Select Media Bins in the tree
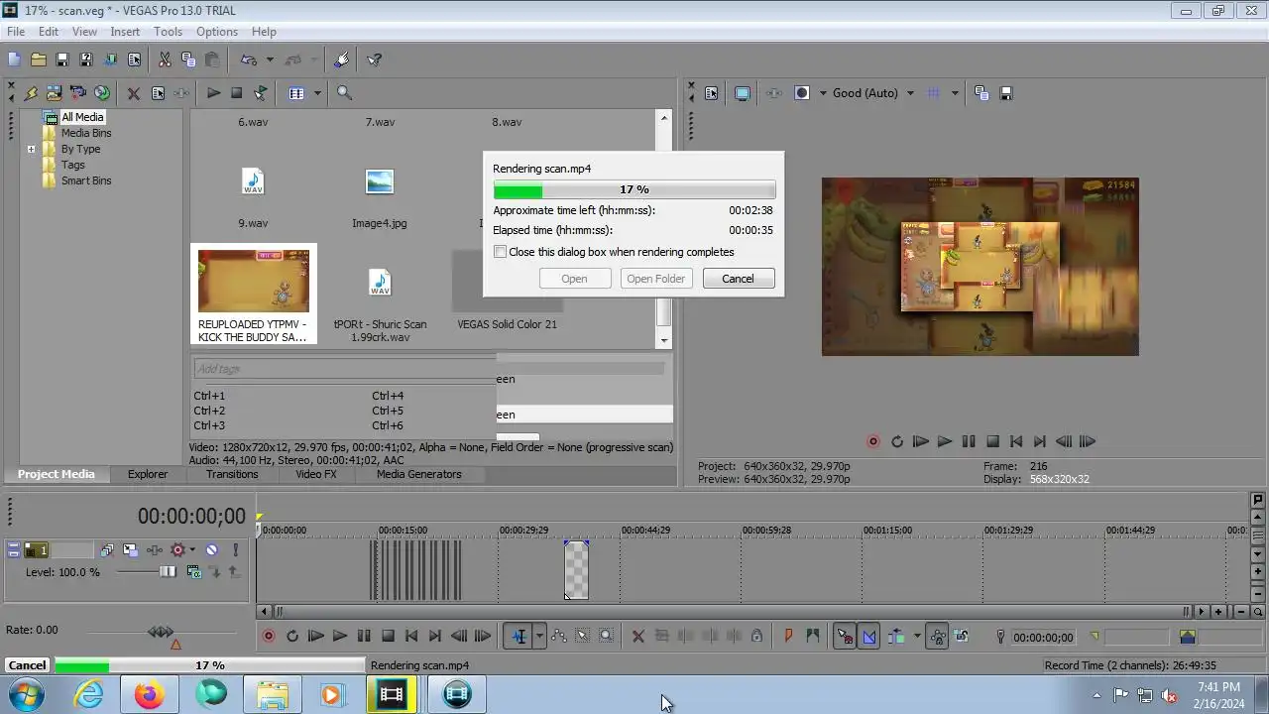Screen dimensions: 1269x714 point(86,133)
